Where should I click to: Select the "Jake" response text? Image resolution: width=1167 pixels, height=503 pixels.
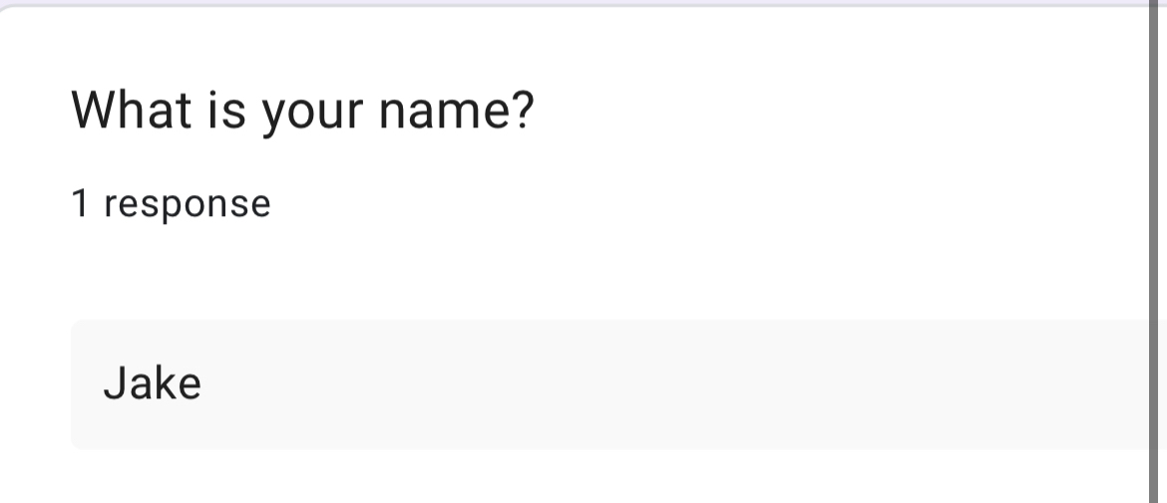click(152, 383)
